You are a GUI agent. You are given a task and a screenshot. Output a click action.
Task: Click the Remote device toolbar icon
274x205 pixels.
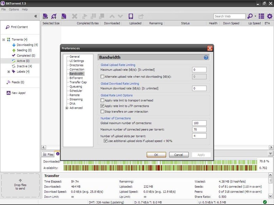click(131, 16)
